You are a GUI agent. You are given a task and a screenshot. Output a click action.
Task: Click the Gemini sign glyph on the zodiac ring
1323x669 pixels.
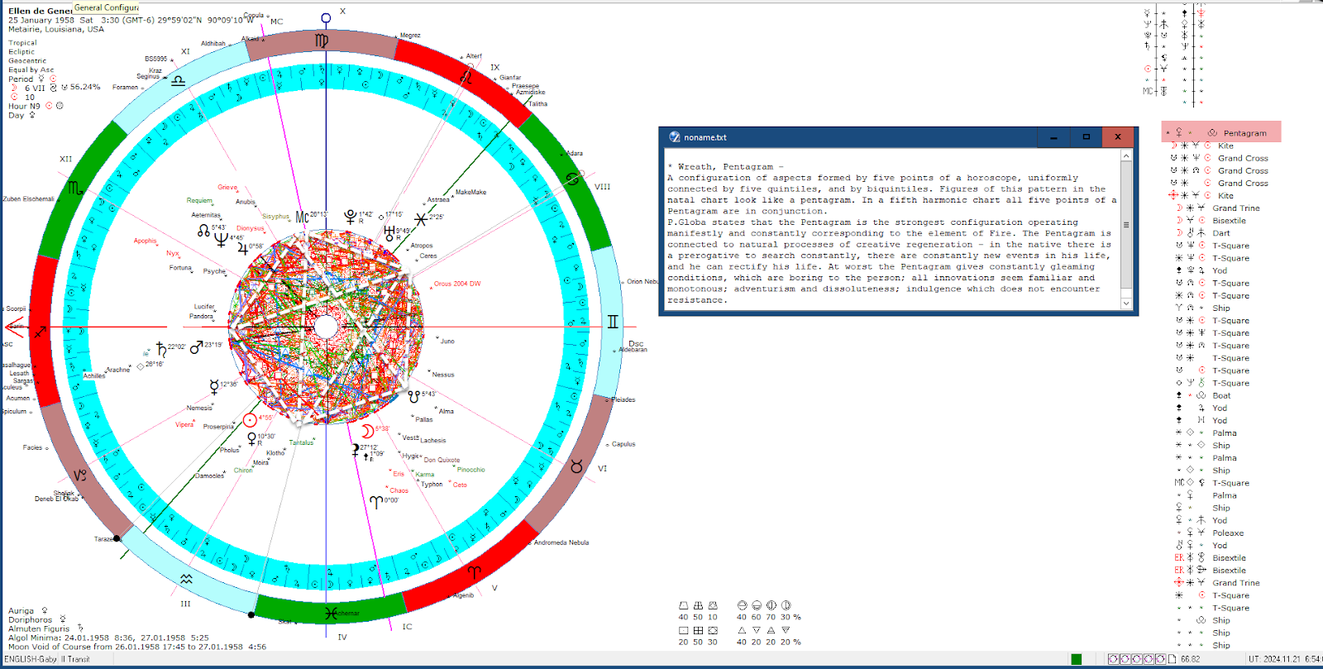[613, 322]
